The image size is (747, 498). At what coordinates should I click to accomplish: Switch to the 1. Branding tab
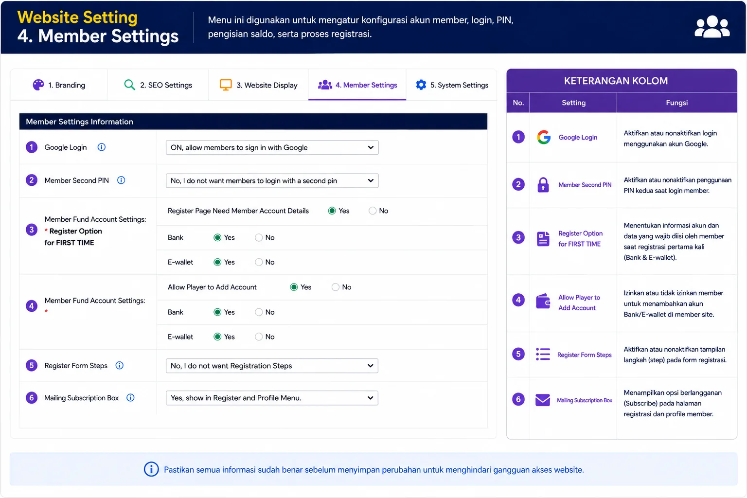59,85
